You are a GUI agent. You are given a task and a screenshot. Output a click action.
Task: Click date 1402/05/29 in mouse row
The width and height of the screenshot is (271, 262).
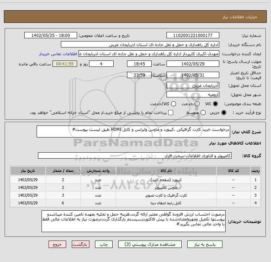pos(28,187)
